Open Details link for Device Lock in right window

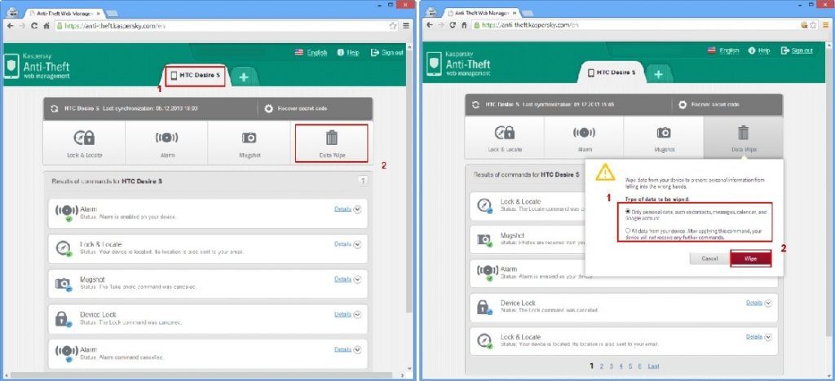pyautogui.click(x=754, y=303)
